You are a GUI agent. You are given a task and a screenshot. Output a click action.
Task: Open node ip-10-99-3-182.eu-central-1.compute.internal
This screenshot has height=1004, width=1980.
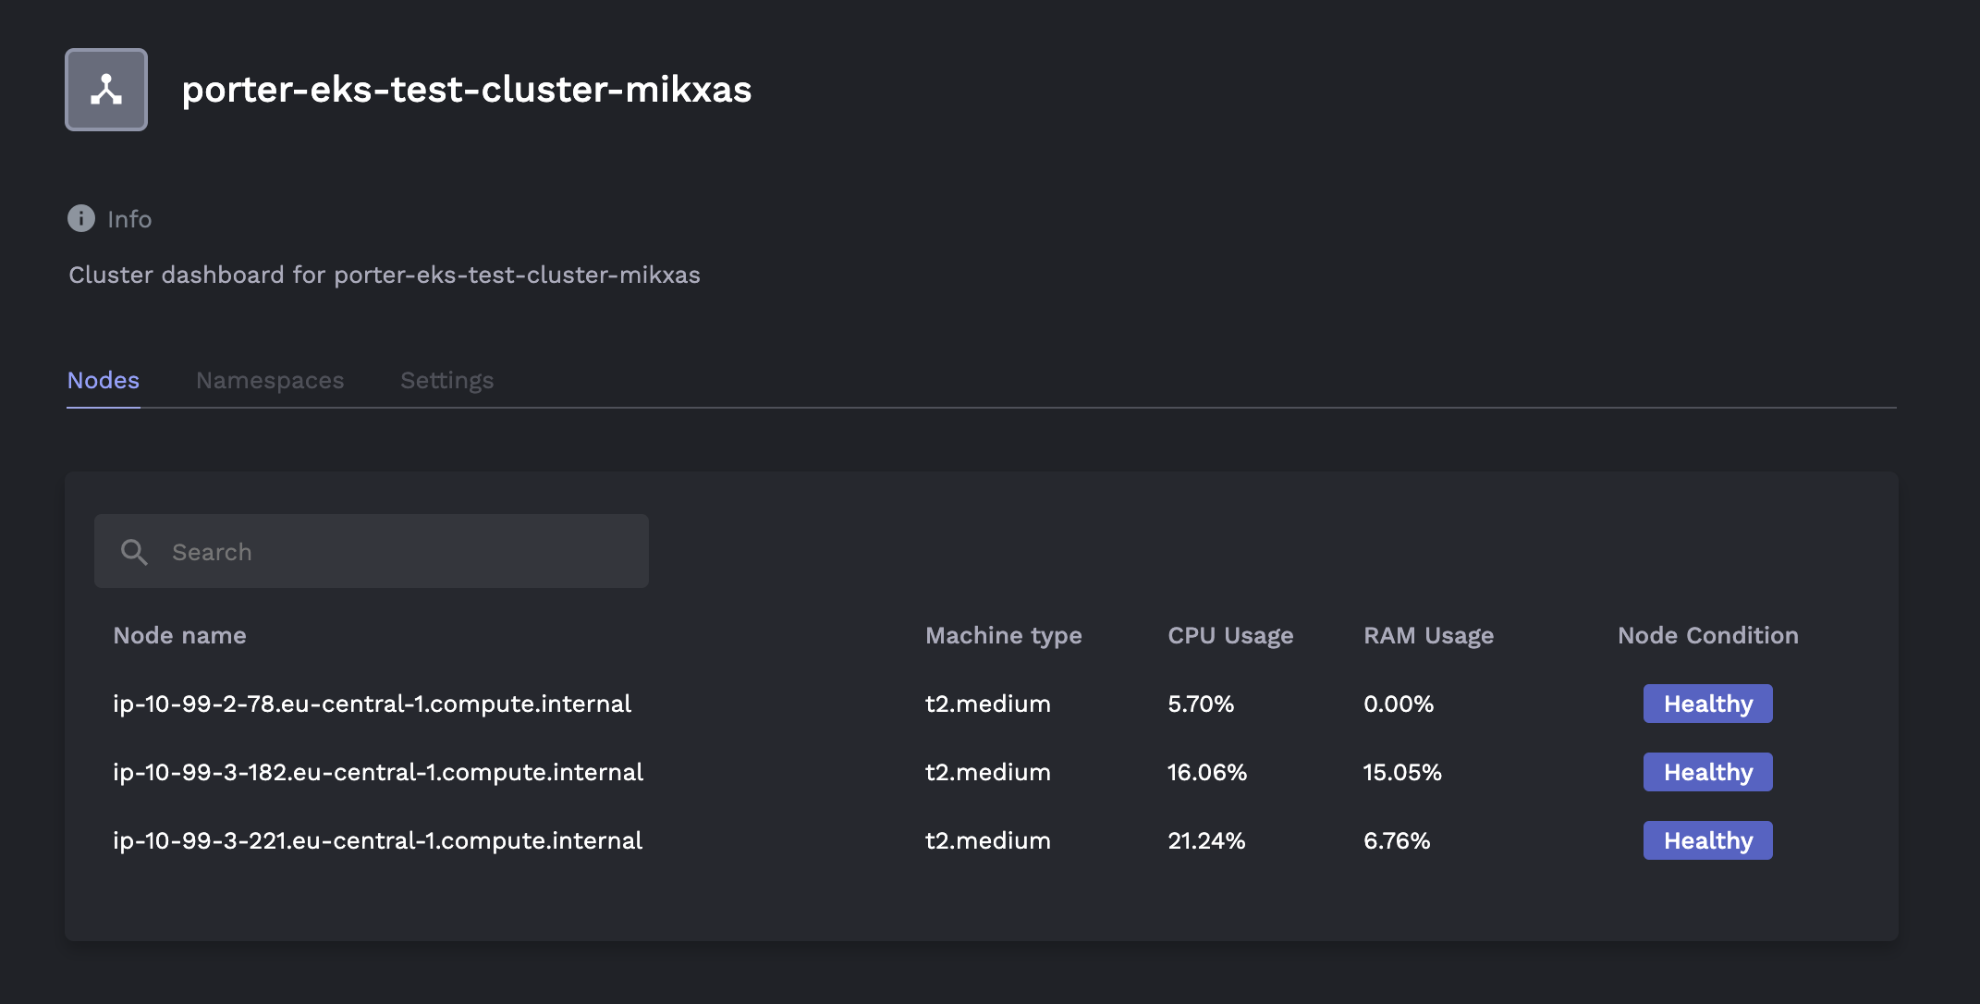377,772
